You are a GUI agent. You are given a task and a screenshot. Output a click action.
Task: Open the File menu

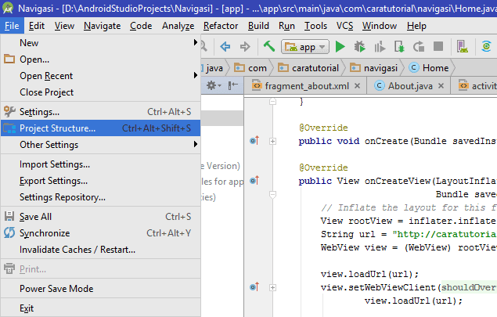pos(12,26)
